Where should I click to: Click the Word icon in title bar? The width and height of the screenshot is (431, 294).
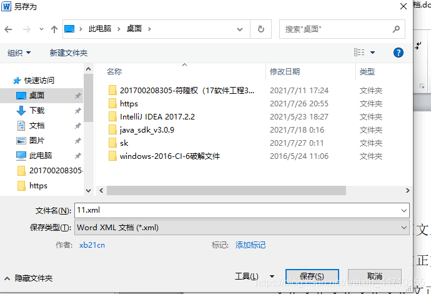[x=6, y=6]
